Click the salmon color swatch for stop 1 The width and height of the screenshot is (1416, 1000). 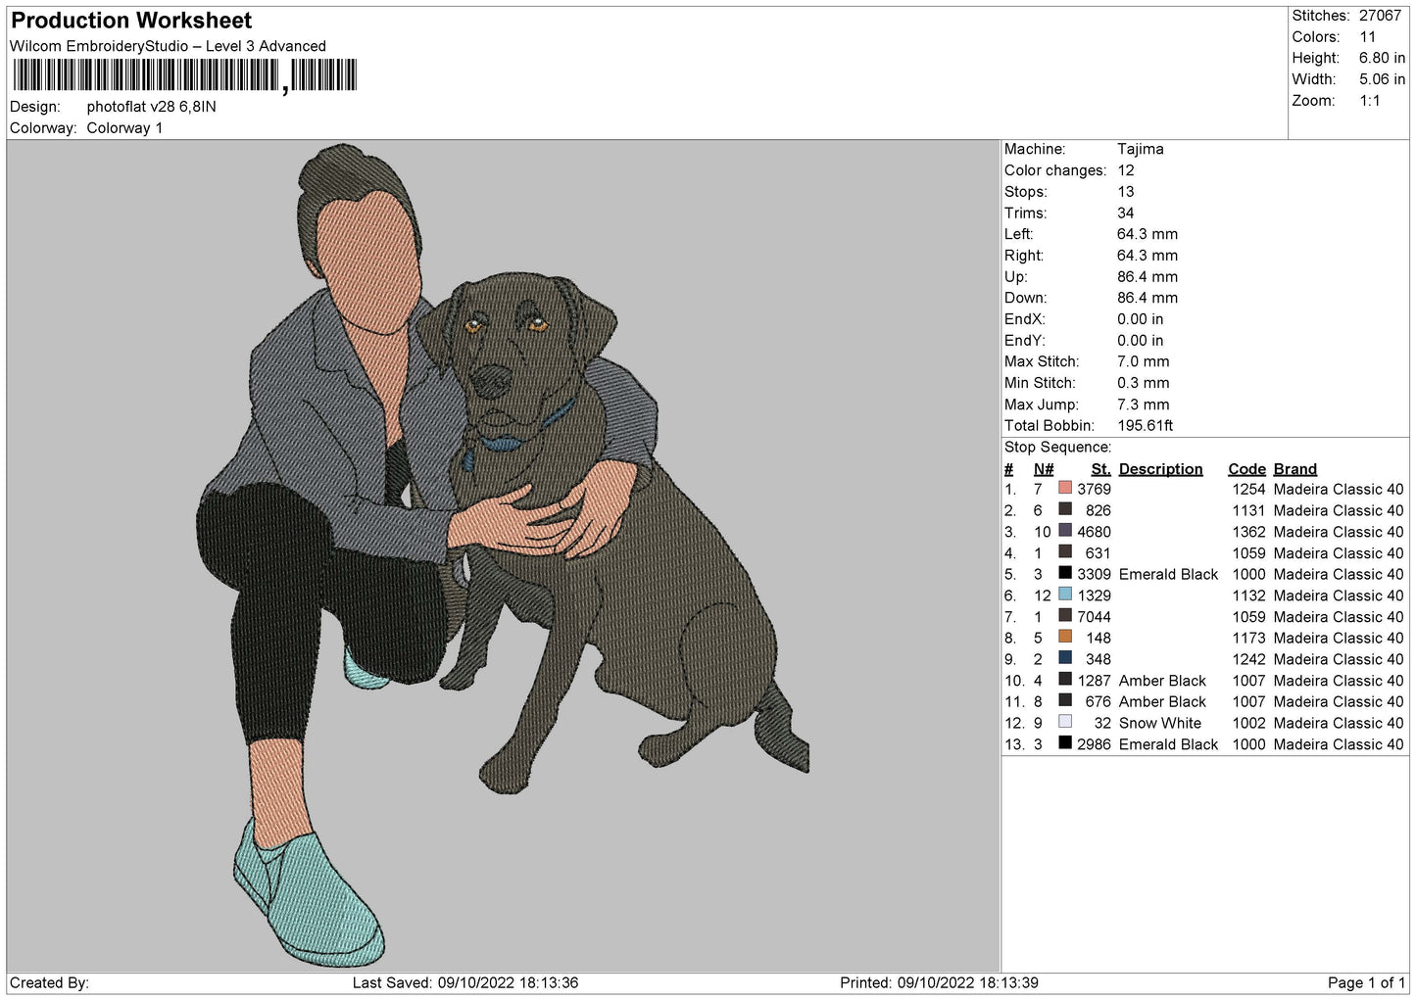pos(1065,488)
